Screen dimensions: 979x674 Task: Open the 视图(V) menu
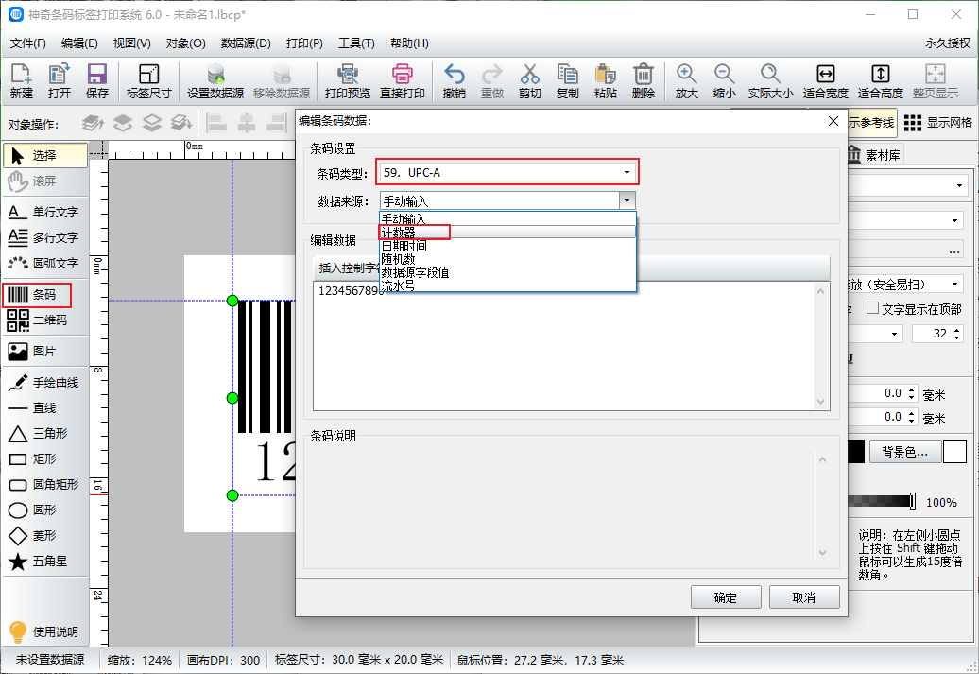131,43
